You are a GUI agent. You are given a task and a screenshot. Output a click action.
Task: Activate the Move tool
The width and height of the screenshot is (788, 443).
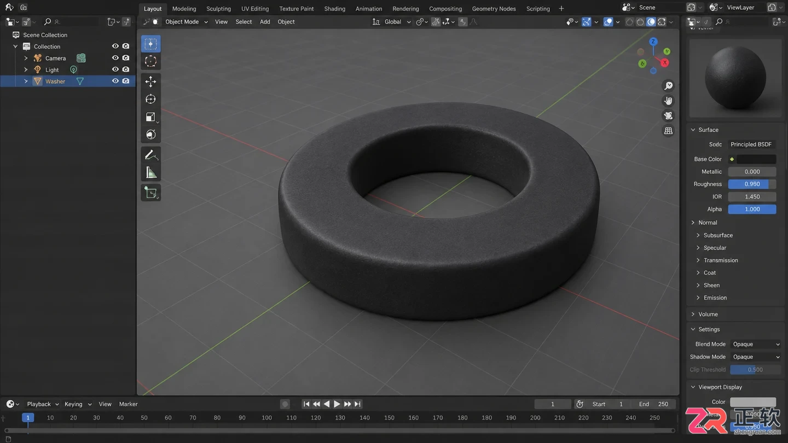(x=150, y=81)
